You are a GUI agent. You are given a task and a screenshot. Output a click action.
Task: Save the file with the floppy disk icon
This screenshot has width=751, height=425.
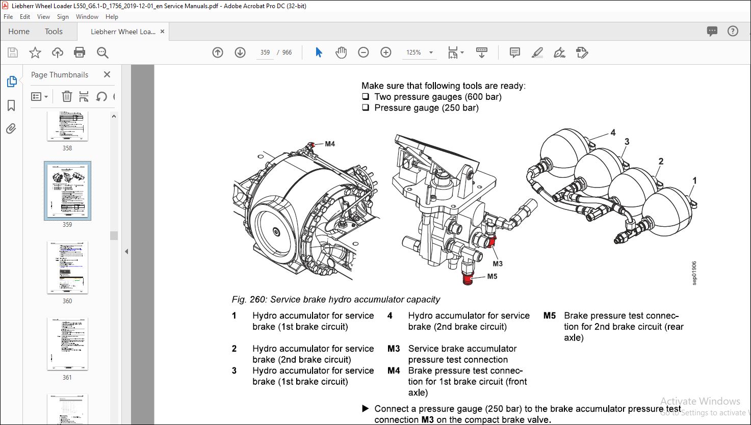(x=13, y=52)
